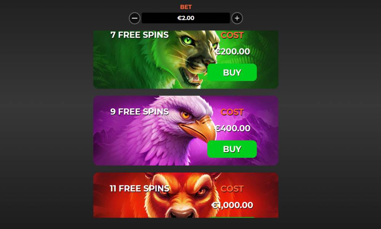Click the BET heading label
Image resolution: width=381 pixels, height=229 pixels.
(186, 7)
